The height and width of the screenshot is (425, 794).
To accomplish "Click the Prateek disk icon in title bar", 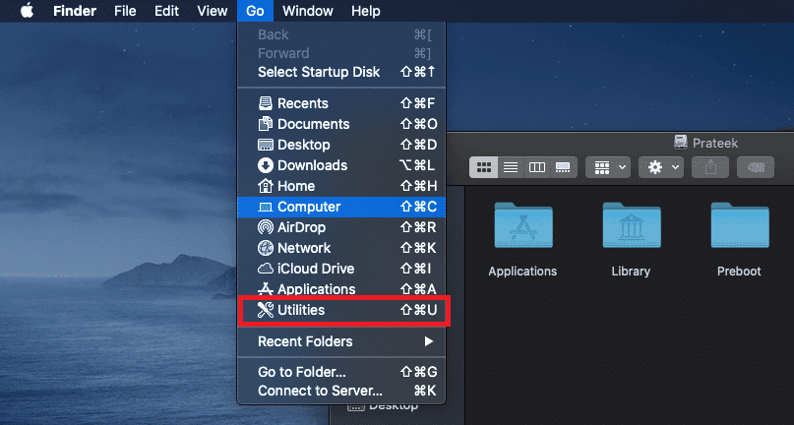I will (681, 143).
